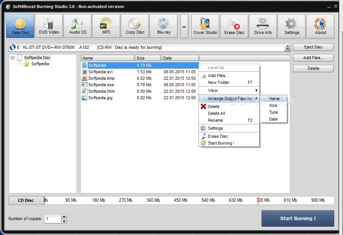The image size is (343, 235).
Task: Select the Softpedia Disc root tree item
Action: [37, 58]
